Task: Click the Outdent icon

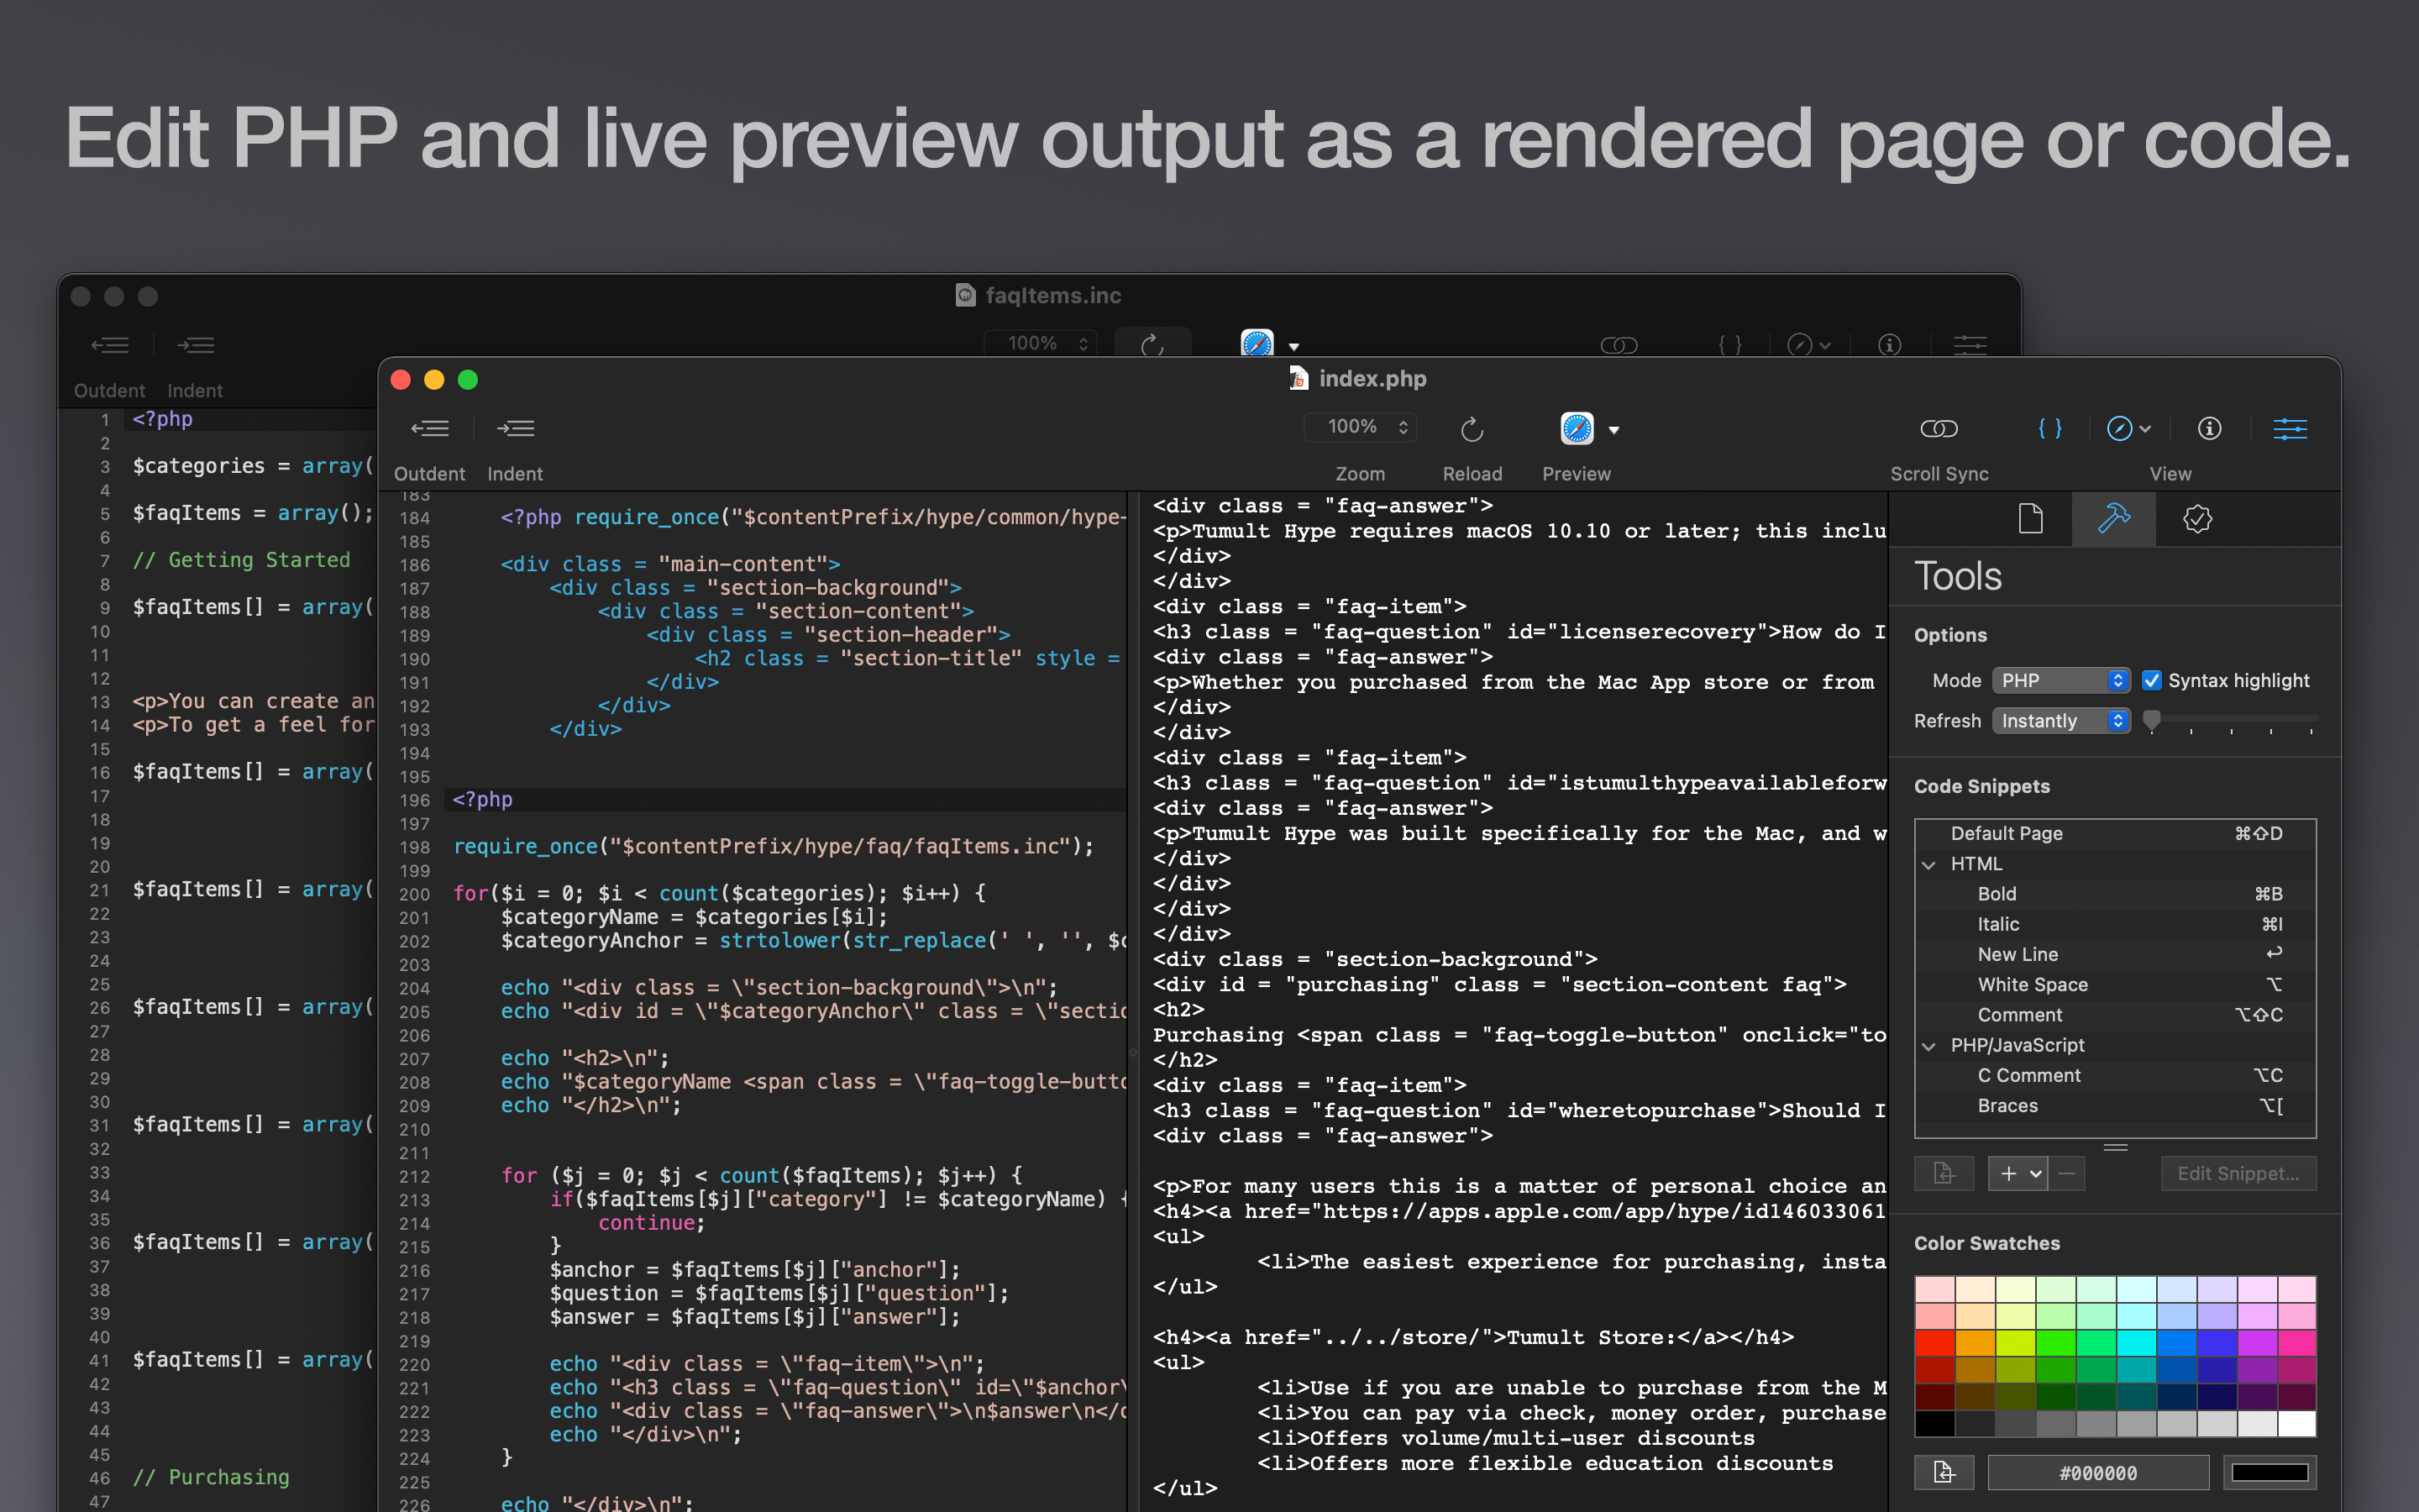Action: click(x=431, y=428)
